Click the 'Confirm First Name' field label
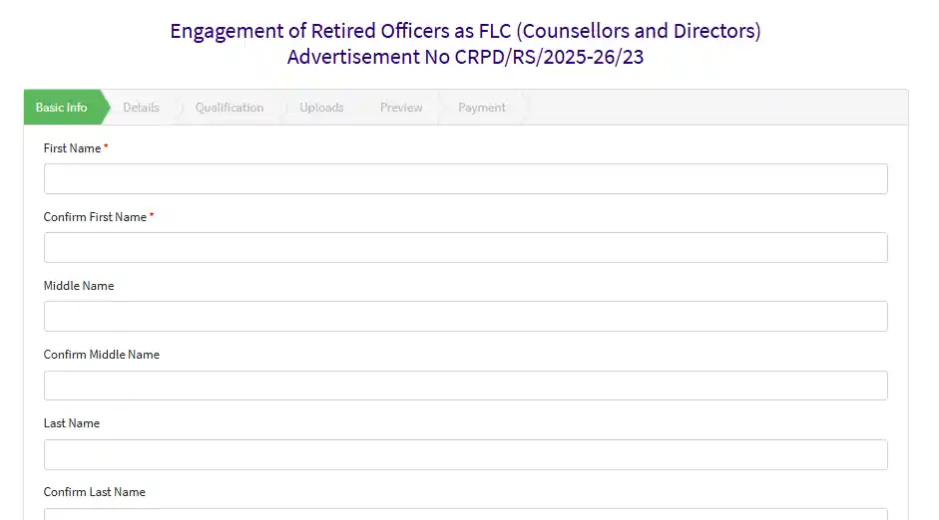The width and height of the screenshot is (939, 520). tap(95, 217)
